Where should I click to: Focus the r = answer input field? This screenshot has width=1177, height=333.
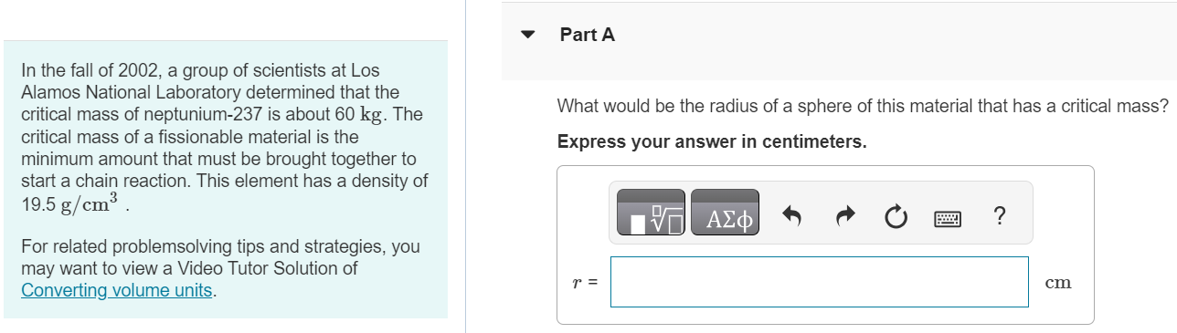[x=820, y=282]
